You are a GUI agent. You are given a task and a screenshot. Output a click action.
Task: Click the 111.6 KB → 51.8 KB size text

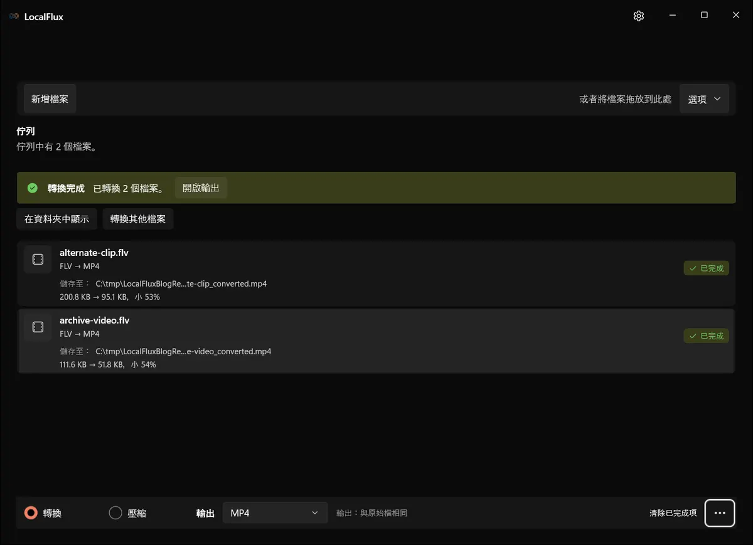pyautogui.click(x=92, y=364)
